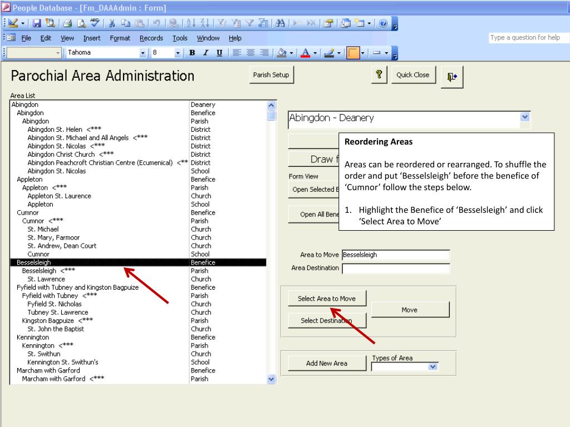The image size is (570, 427).
Task: Click the Filter By Form icon
Action: [x=236, y=23]
